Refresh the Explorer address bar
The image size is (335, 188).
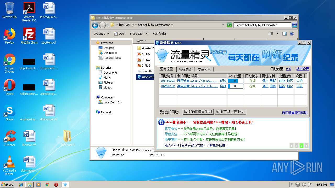pos(229,25)
